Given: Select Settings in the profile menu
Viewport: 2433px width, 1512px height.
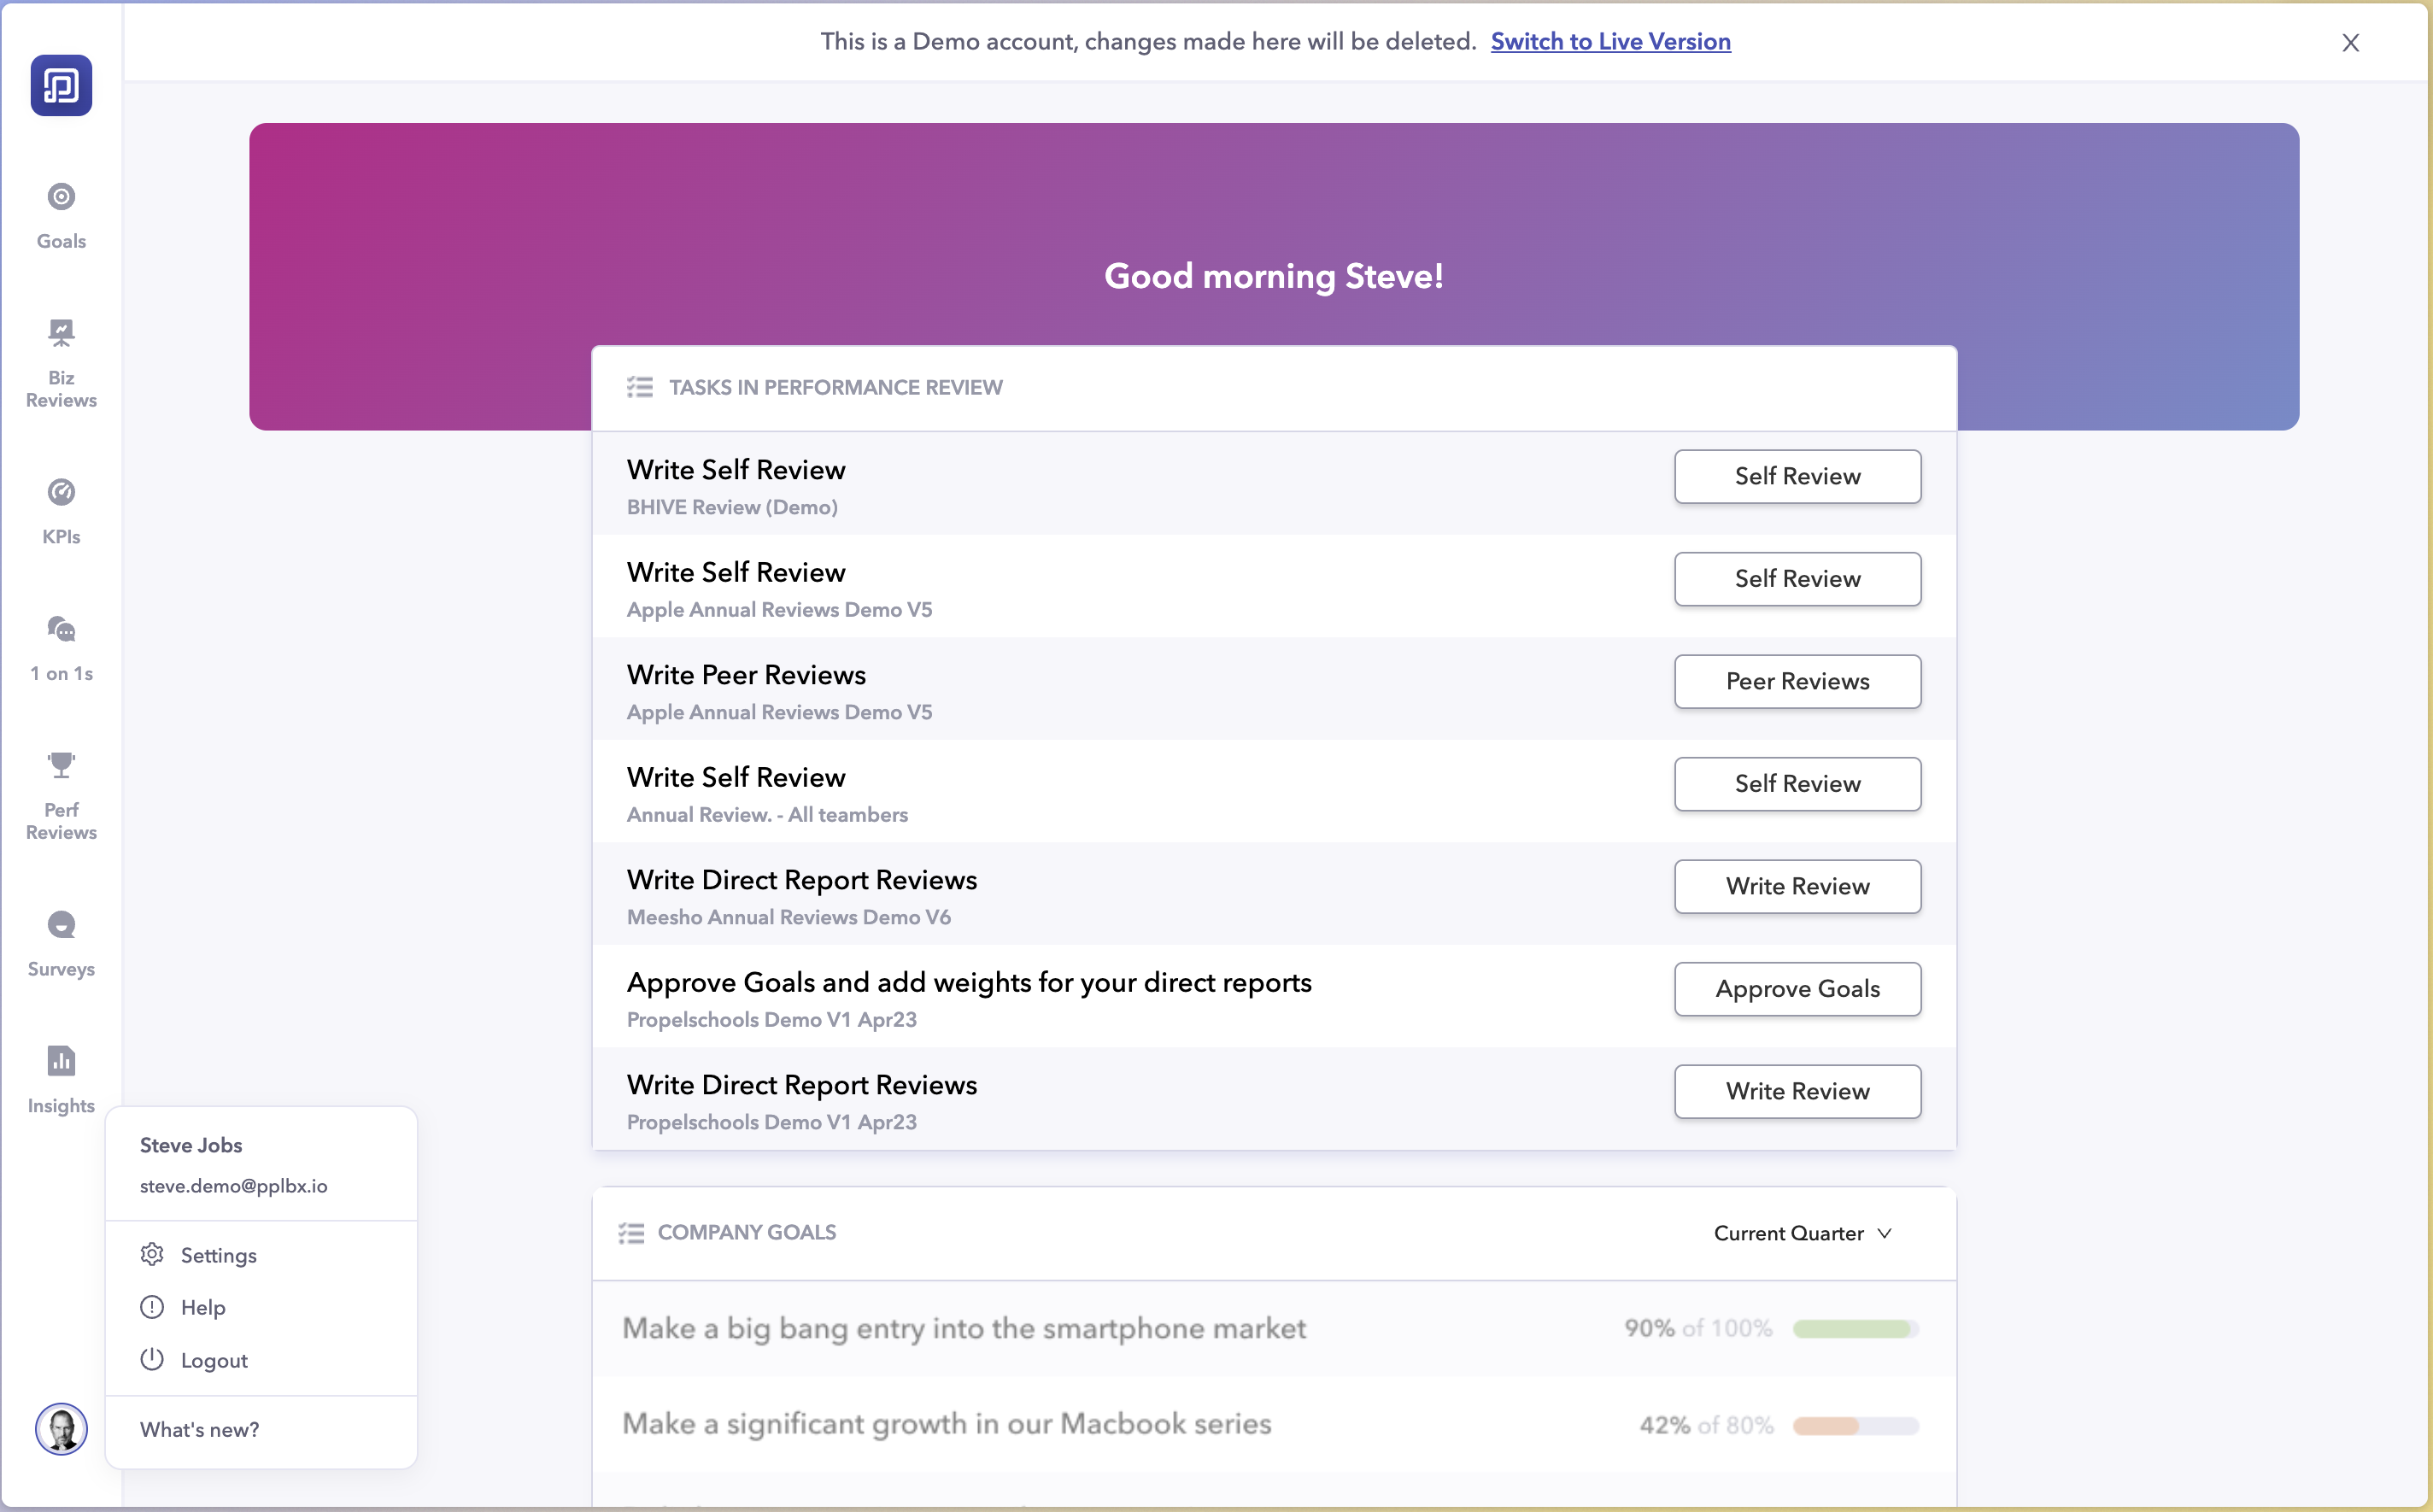Looking at the screenshot, I should tap(219, 1255).
